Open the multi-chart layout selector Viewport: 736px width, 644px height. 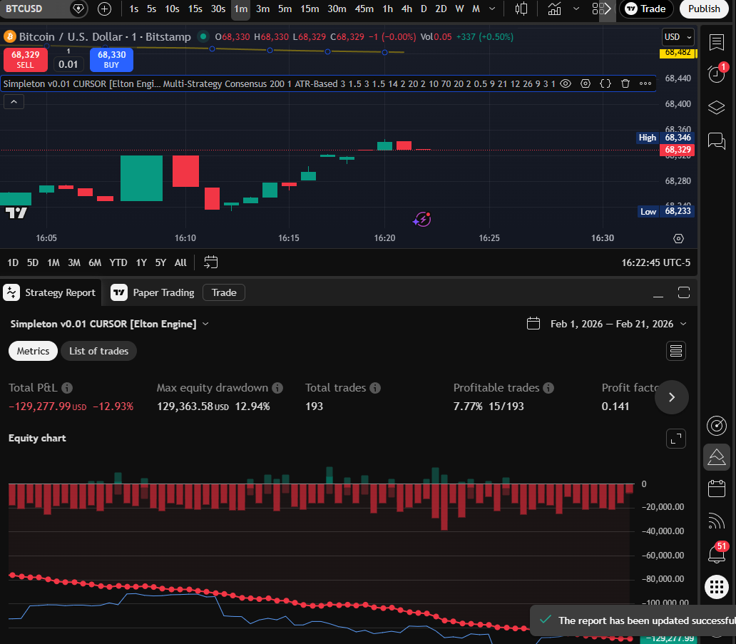[598, 10]
